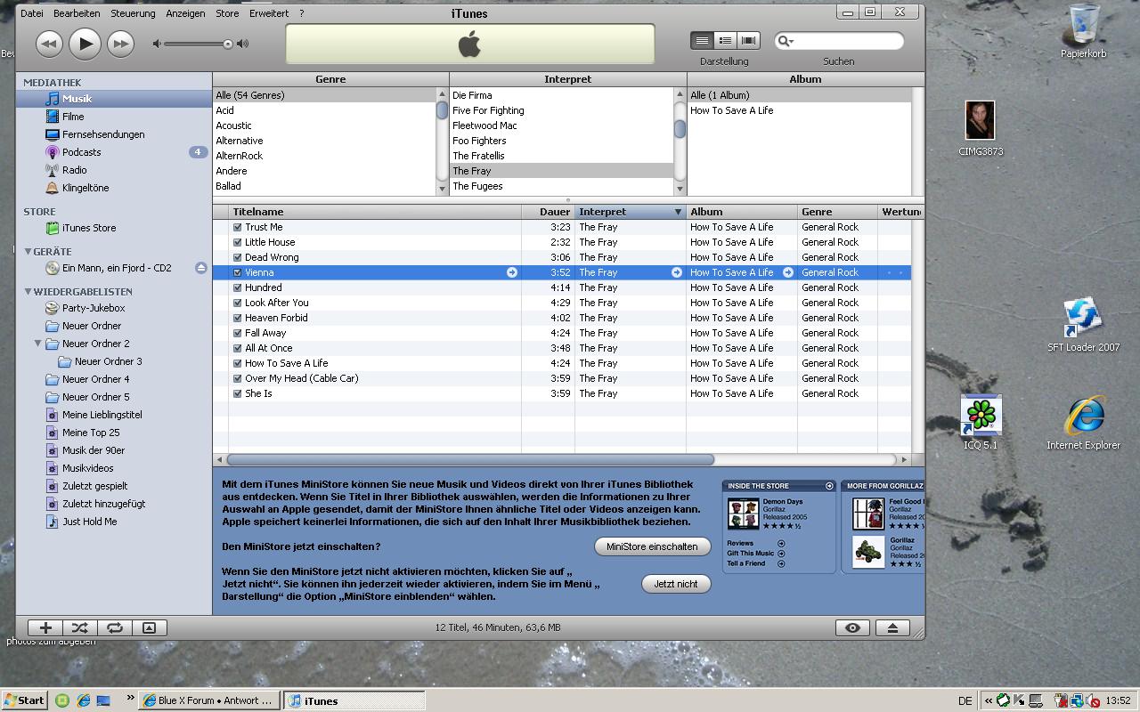Image resolution: width=1140 pixels, height=712 pixels.
Task: Eject Ein Mann, ein Fjord CD
Action: 201,268
